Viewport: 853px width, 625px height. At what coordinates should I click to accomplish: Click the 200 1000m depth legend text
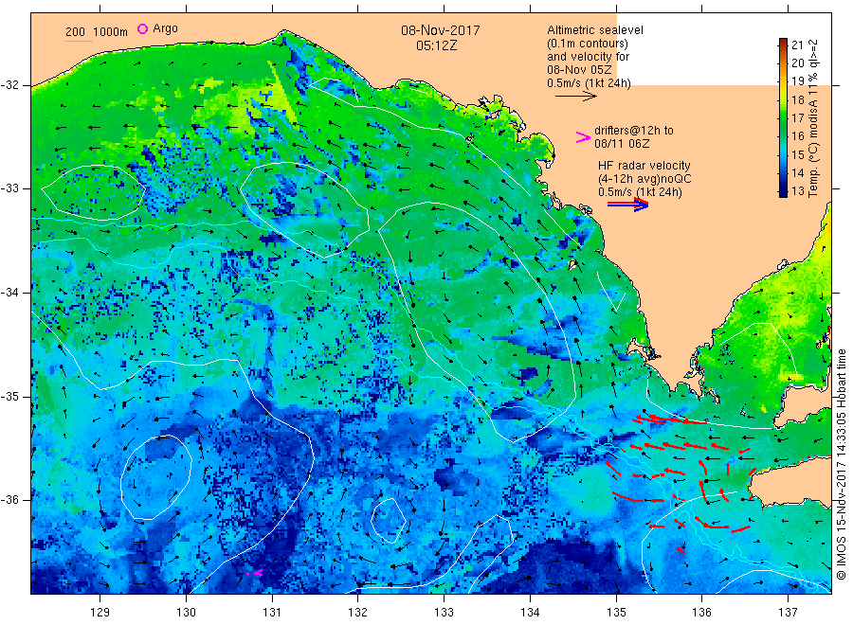(97, 32)
